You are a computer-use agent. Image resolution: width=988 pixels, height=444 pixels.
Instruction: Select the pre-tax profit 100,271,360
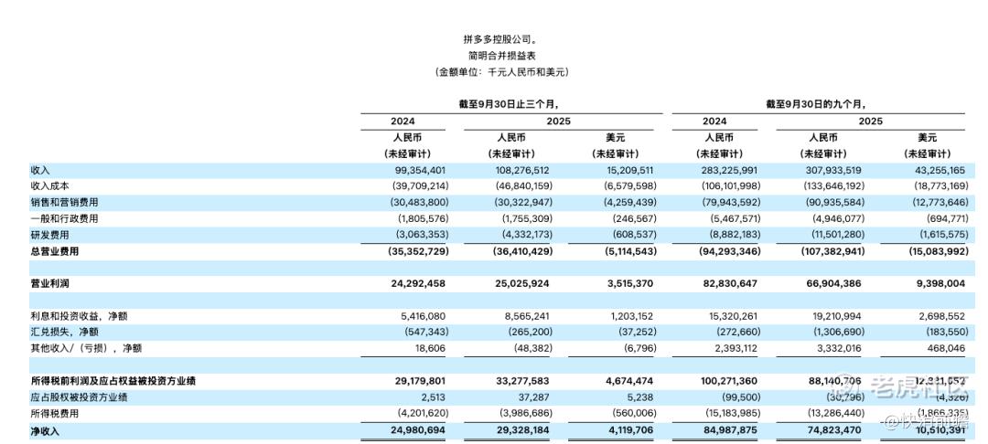pos(730,381)
